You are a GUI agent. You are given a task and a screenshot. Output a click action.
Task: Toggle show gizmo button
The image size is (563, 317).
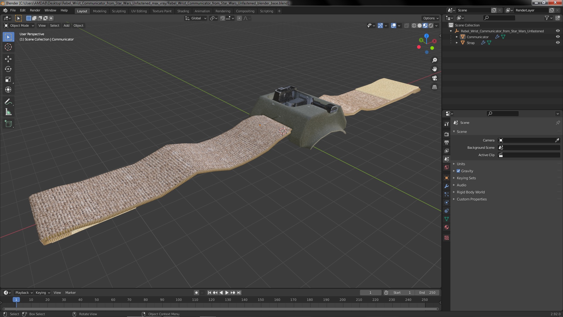[380, 26]
